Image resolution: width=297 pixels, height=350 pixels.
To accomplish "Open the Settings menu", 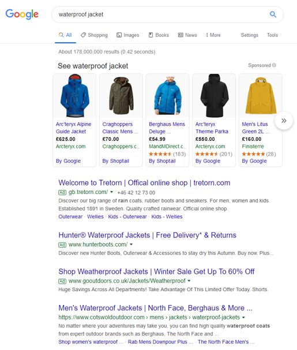I will pyautogui.click(x=250, y=35).
